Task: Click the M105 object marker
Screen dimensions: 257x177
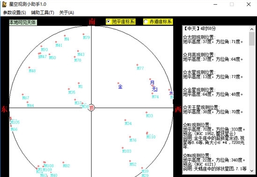Action: pyautogui.click(x=11, y=118)
